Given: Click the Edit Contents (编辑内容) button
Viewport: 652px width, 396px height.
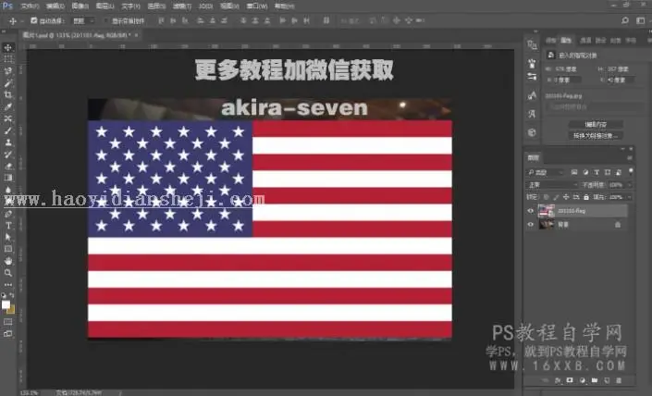Looking at the screenshot, I should point(596,124).
